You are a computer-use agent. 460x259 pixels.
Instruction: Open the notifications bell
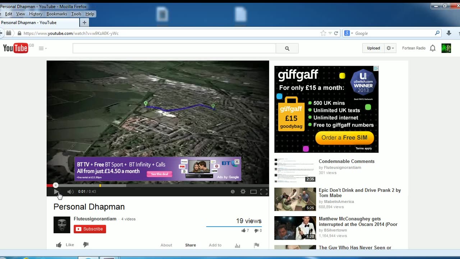[x=433, y=48]
